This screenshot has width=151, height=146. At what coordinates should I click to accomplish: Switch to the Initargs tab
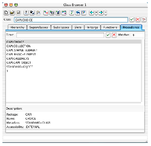[x=93, y=27]
